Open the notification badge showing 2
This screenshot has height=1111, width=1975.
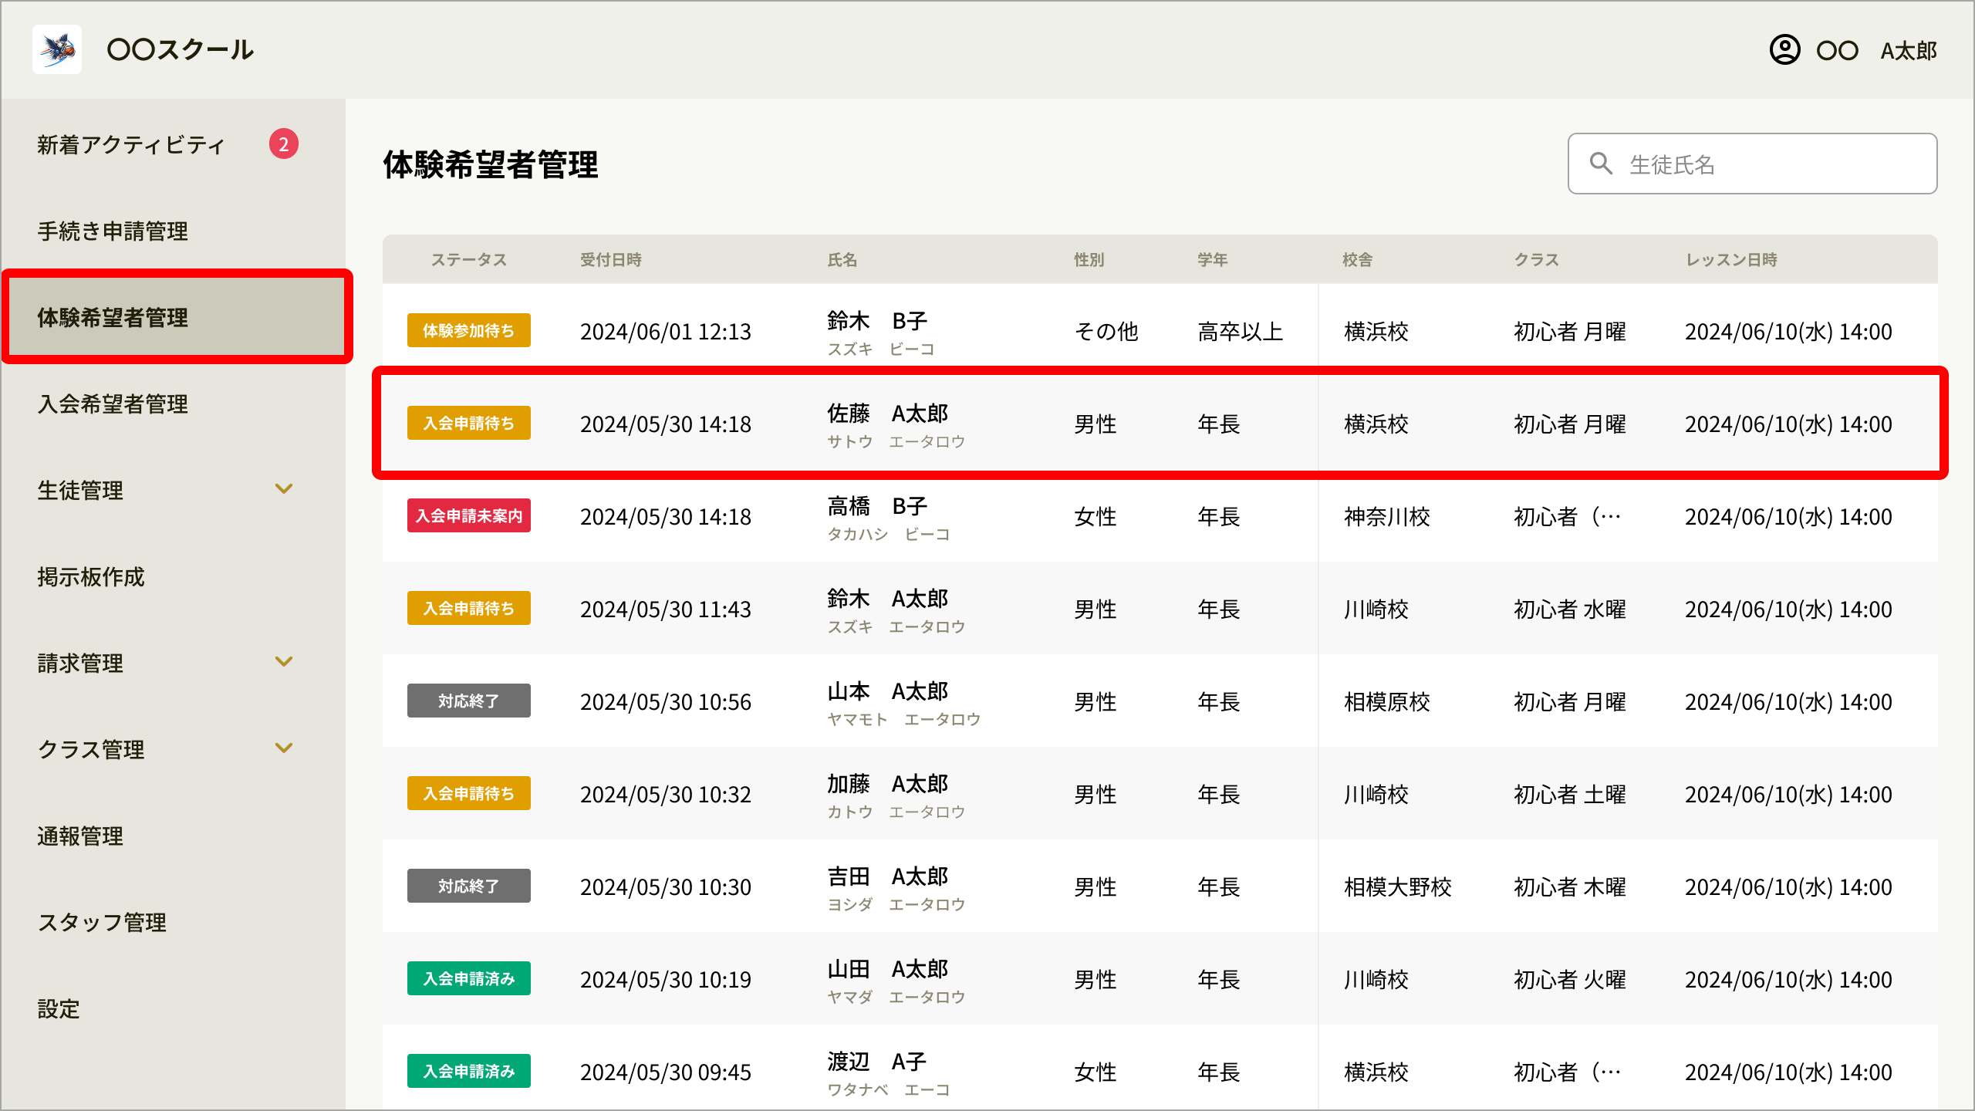click(283, 144)
